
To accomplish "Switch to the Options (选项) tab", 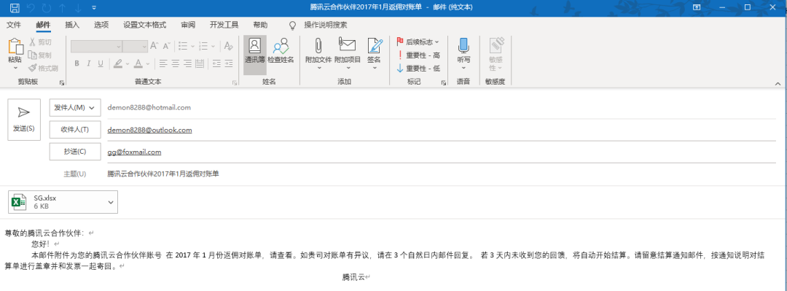I will tap(101, 25).
